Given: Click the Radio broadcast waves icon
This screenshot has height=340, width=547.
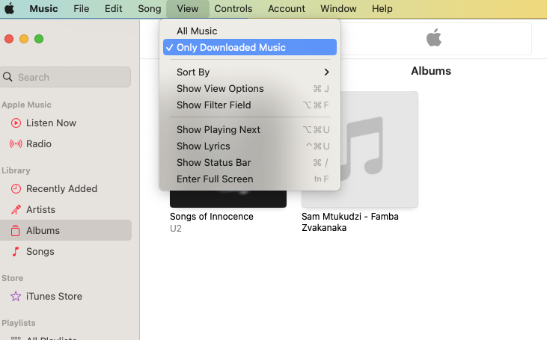Looking at the screenshot, I should (x=16, y=144).
